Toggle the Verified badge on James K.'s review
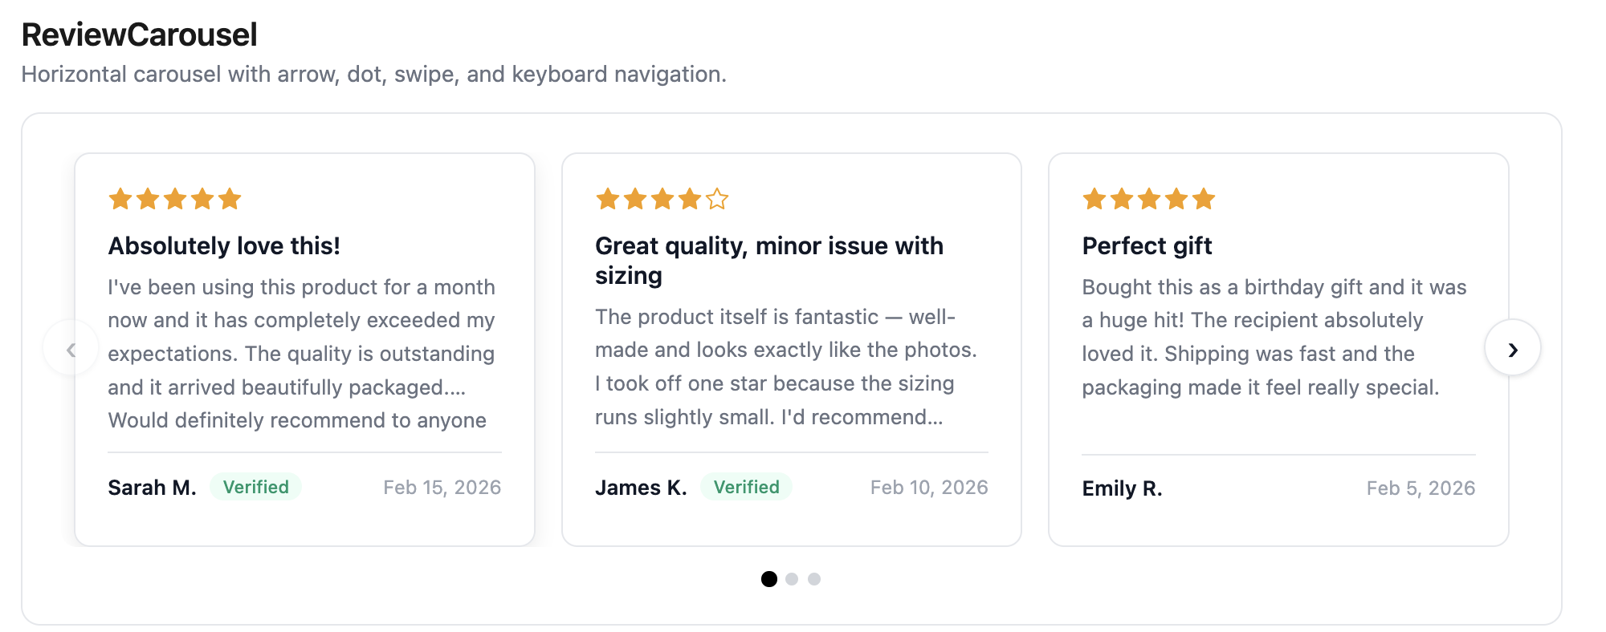The height and width of the screenshot is (632, 1606). pos(745,487)
